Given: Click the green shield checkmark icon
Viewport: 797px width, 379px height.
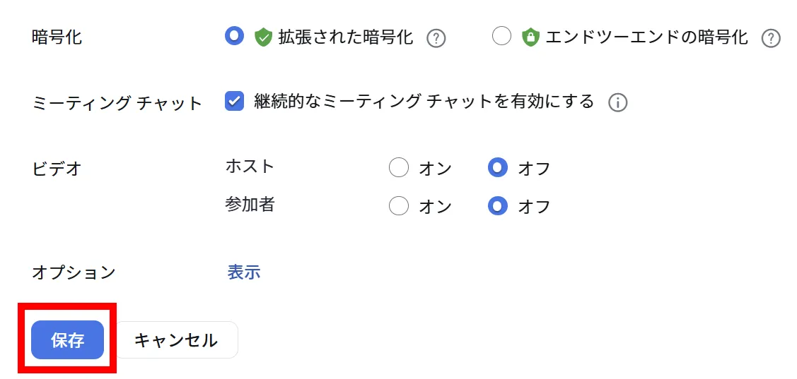Looking at the screenshot, I should coord(264,37).
